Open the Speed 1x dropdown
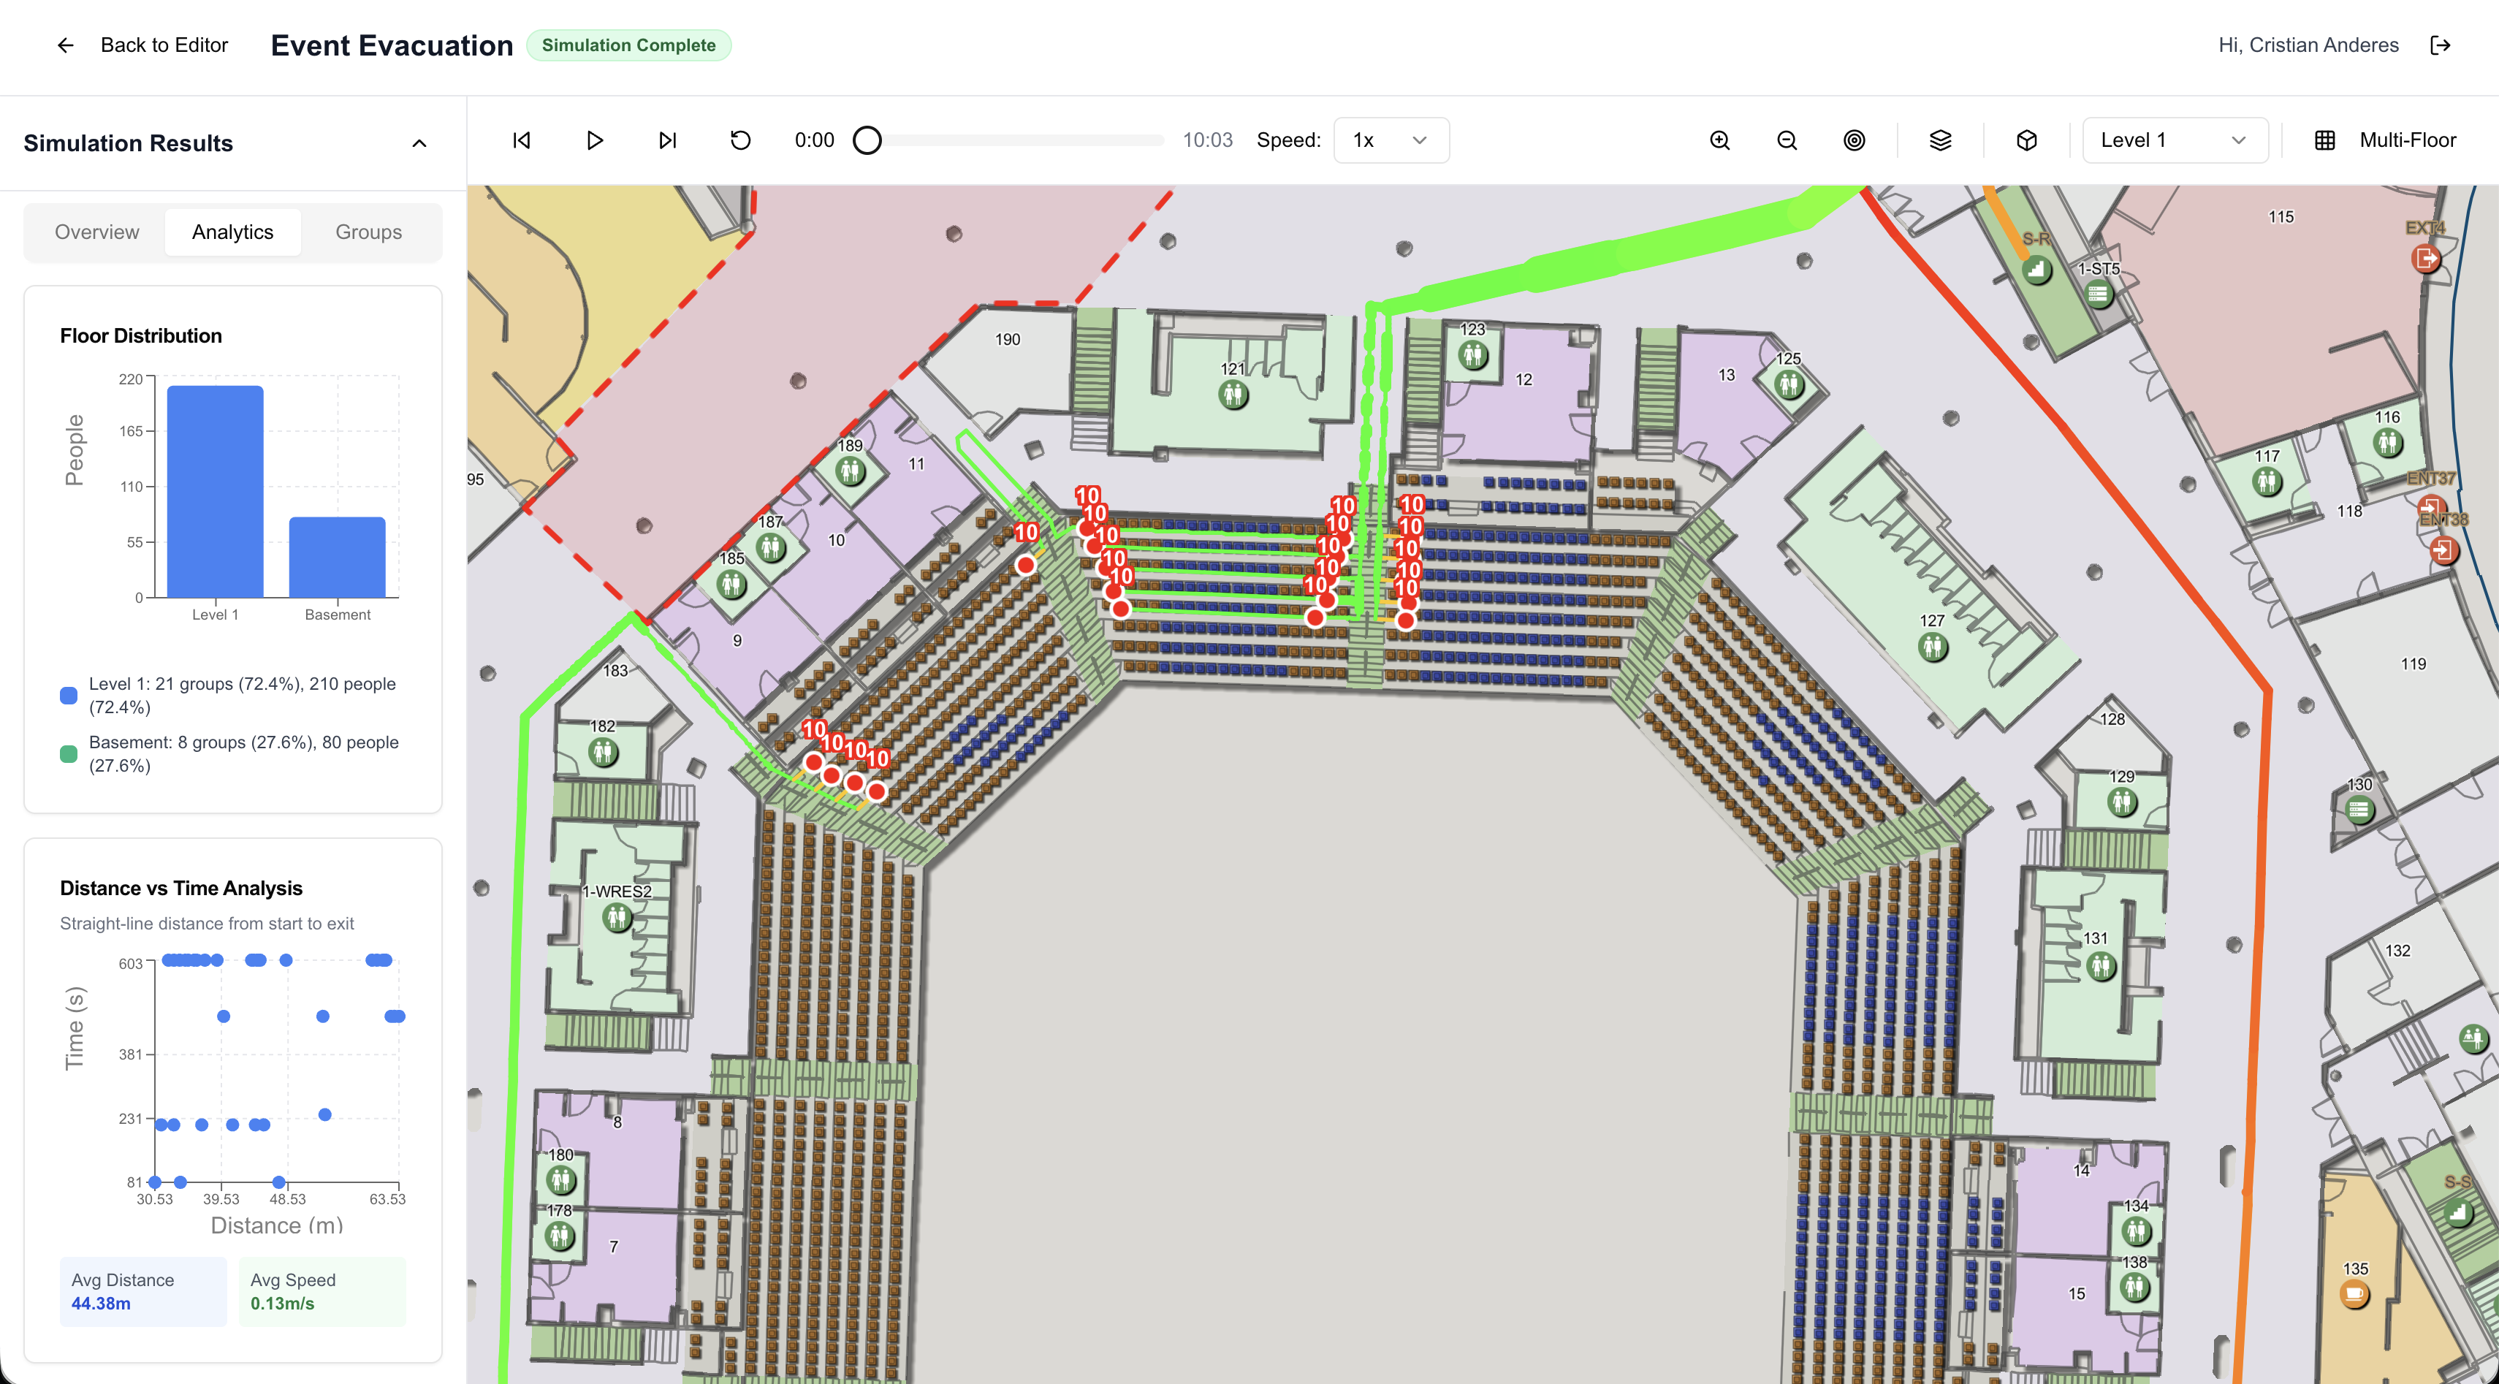This screenshot has width=2499, height=1384. point(1391,140)
